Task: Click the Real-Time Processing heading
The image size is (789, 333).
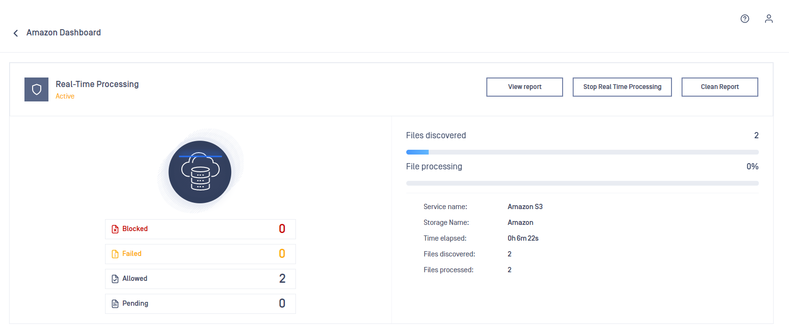Action: 97,84
